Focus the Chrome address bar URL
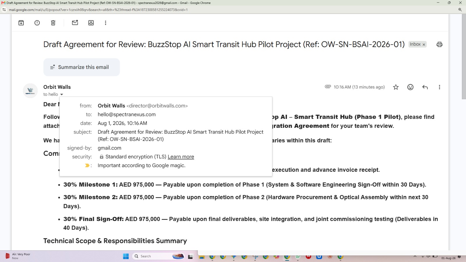Viewport: 466px width, 262px height. click(98, 10)
